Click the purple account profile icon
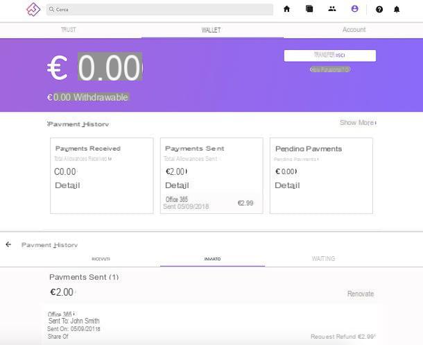 point(355,10)
